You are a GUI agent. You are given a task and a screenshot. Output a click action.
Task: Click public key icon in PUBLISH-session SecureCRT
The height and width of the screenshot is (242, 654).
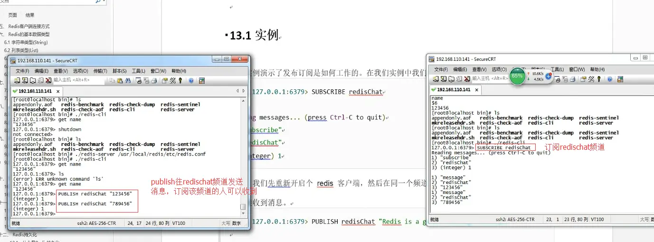point(180,80)
